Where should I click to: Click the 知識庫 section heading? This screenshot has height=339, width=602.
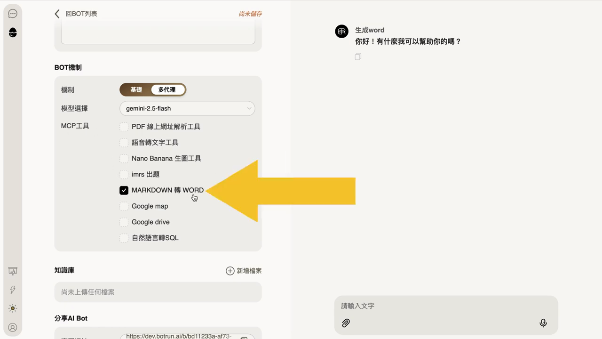[x=64, y=270]
